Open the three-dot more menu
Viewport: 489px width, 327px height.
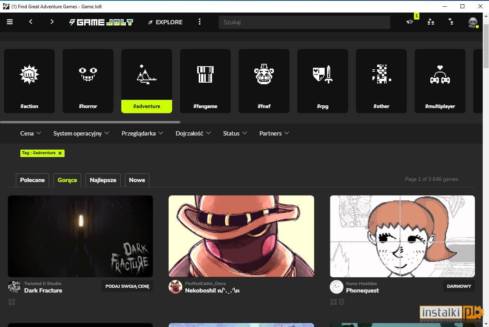coord(200,22)
